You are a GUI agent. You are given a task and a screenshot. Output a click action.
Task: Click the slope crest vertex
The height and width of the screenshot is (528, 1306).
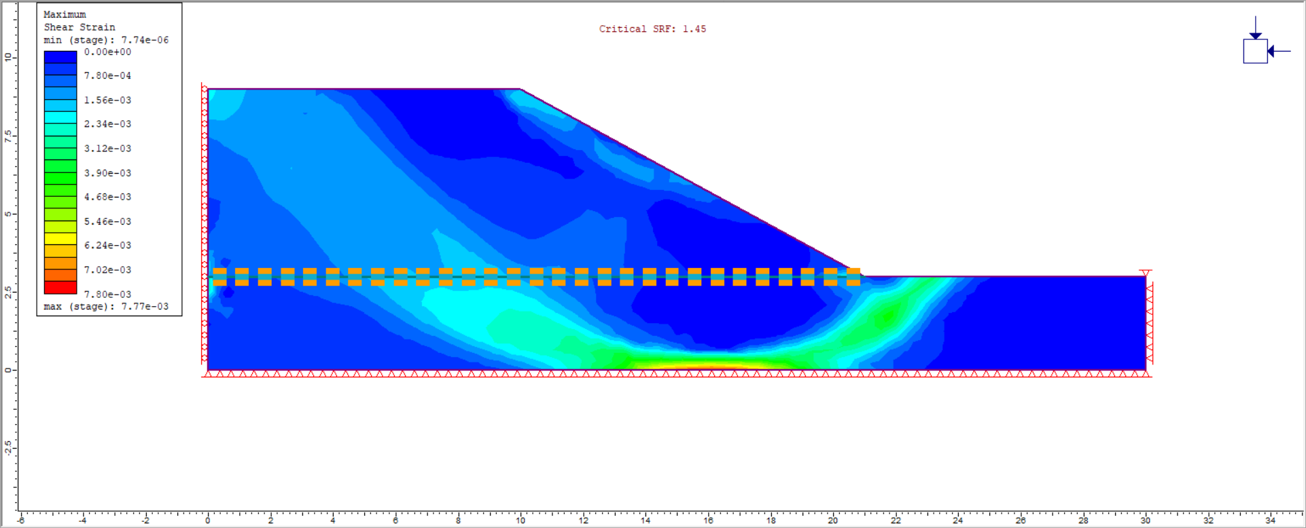coord(520,89)
